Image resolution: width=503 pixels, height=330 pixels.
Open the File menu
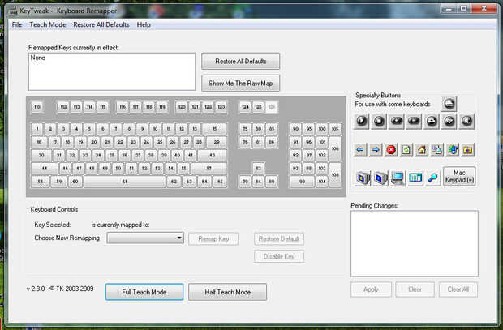[17, 24]
